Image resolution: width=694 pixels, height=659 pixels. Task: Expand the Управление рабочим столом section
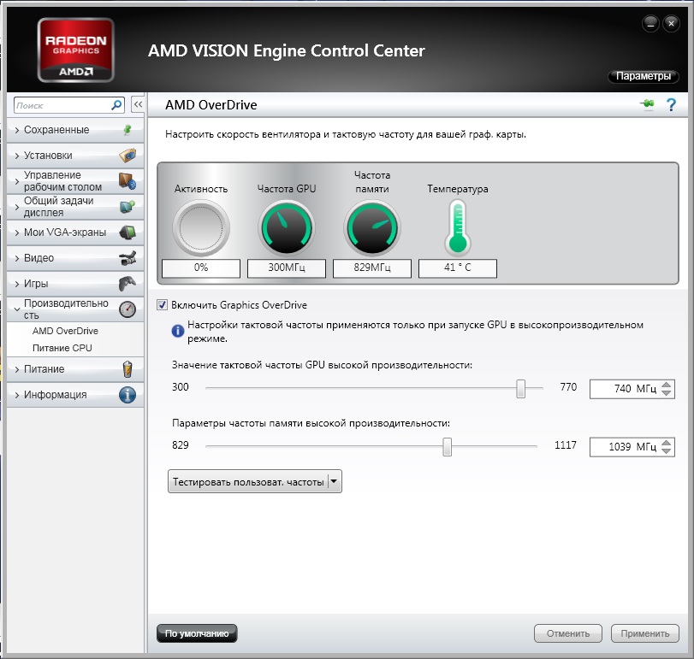click(x=17, y=181)
